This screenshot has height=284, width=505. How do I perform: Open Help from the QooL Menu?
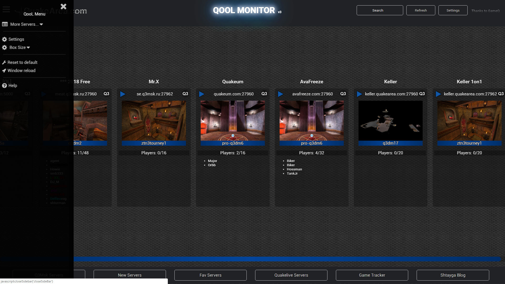coord(13,85)
